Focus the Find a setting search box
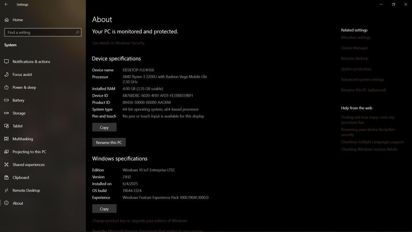The width and height of the screenshot is (412, 232). click(43, 32)
